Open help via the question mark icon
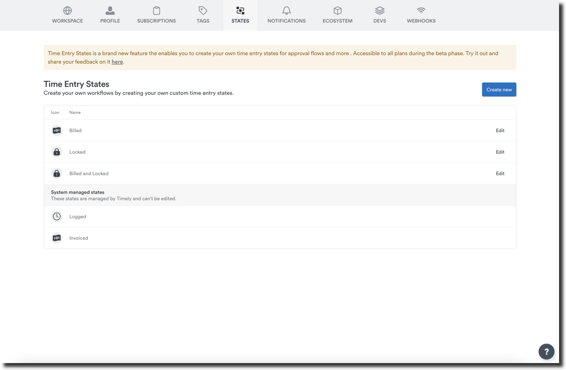This screenshot has height=370, width=566. pos(546,351)
